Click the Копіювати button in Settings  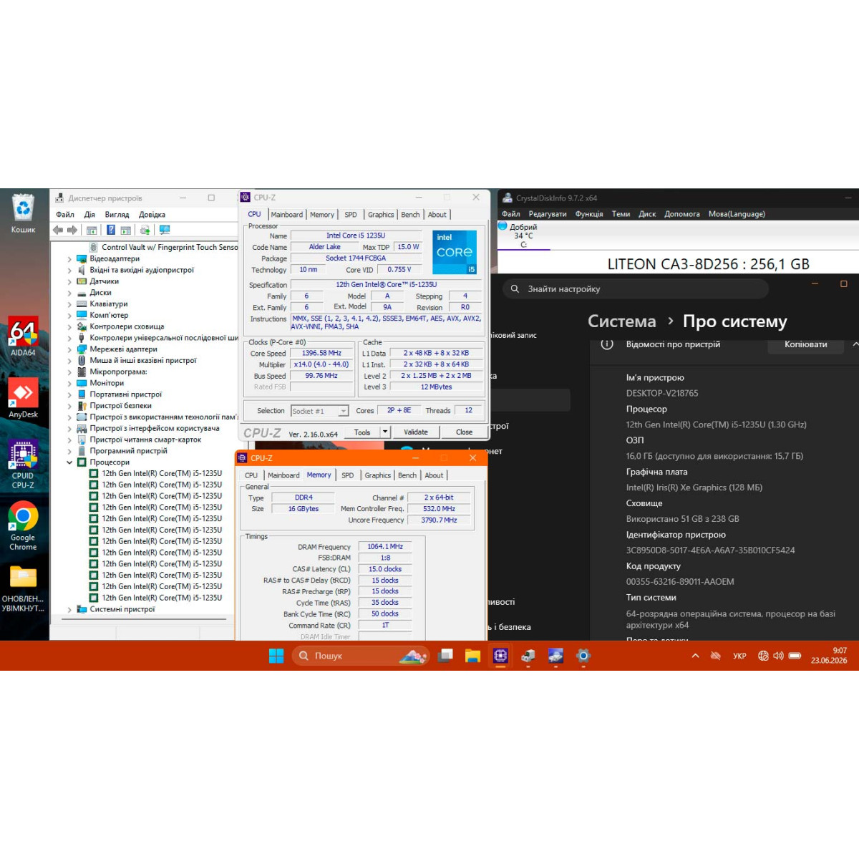pos(806,344)
